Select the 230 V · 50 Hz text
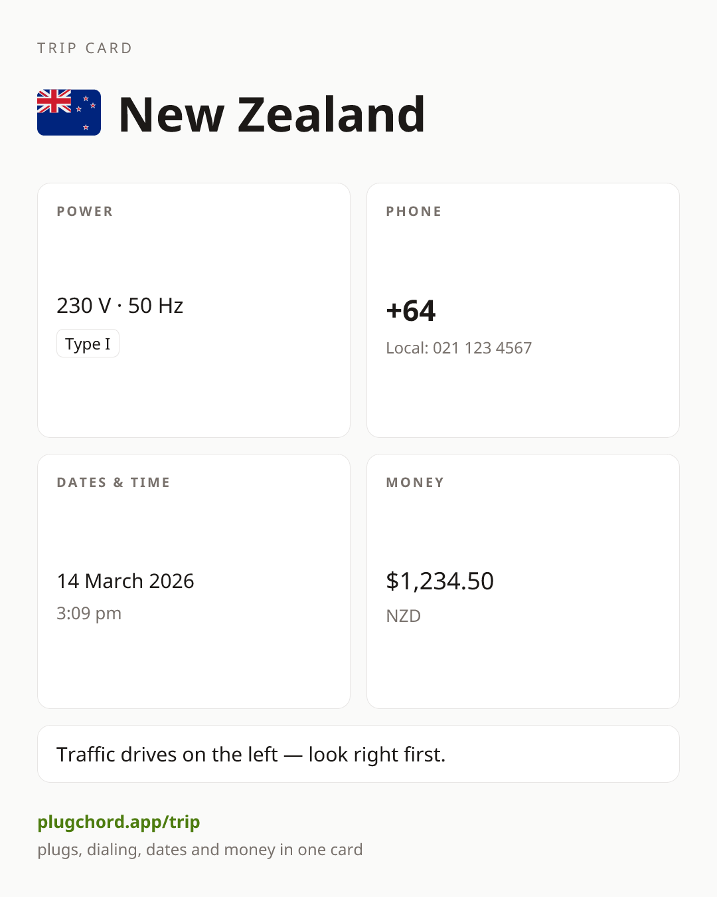The image size is (717, 897). (x=120, y=306)
